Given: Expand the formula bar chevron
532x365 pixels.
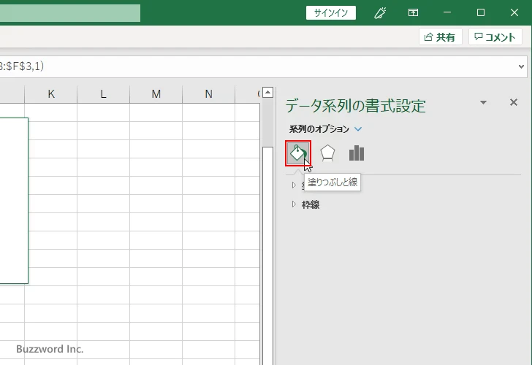Looking at the screenshot, I should (521, 66).
